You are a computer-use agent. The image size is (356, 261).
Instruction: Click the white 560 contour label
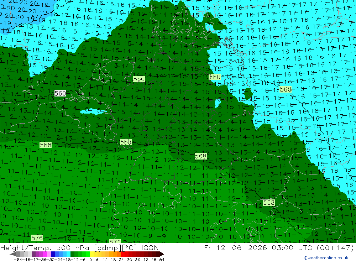60,93
